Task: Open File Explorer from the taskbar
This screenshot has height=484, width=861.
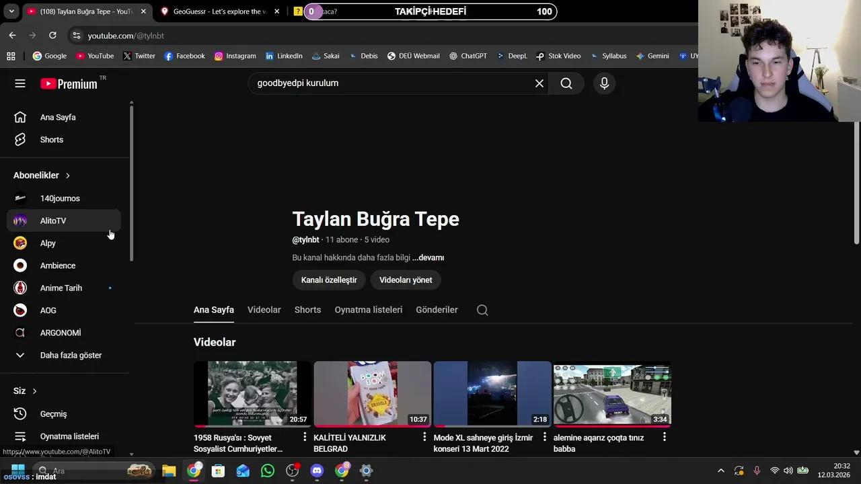Action: (169, 471)
